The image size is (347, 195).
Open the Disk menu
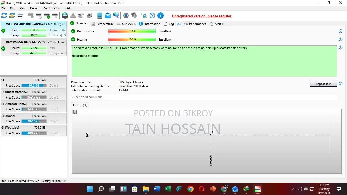[13, 8]
